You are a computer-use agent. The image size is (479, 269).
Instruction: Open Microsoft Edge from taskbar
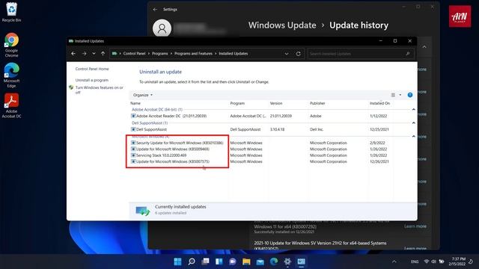click(x=274, y=262)
